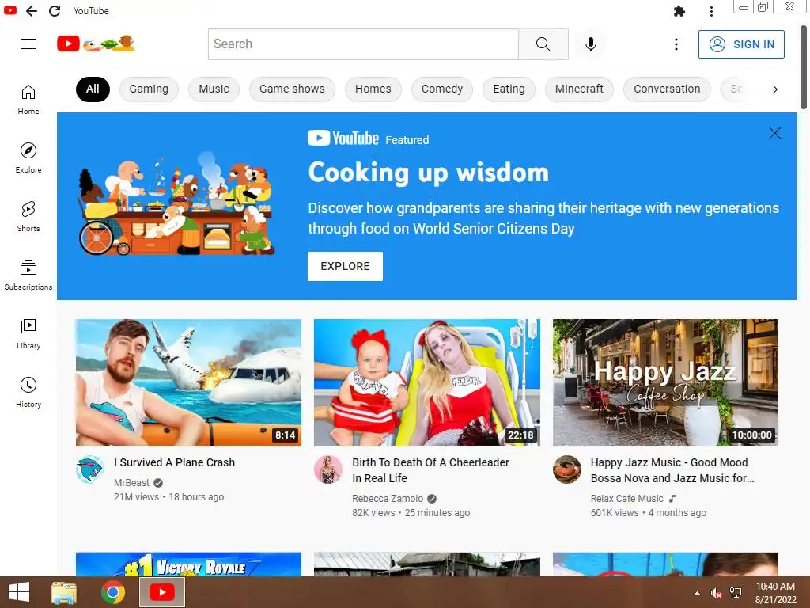
Task: Select the Music filter chip
Action: point(214,89)
